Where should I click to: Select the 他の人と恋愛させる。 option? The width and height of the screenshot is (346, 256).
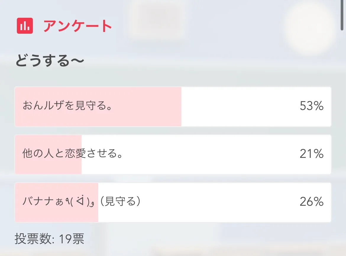(x=72, y=154)
